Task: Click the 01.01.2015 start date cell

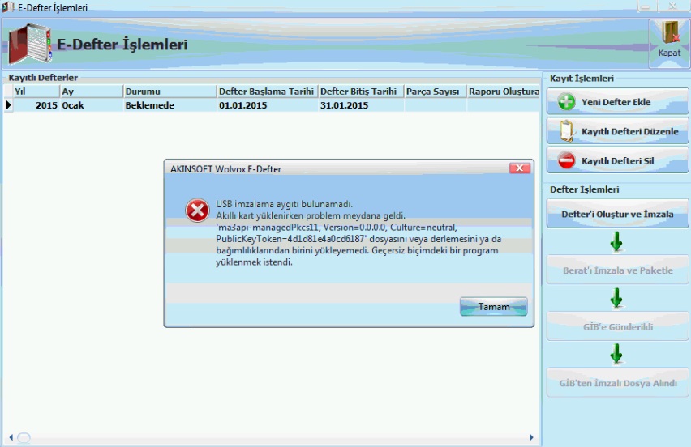Action: 268,105
